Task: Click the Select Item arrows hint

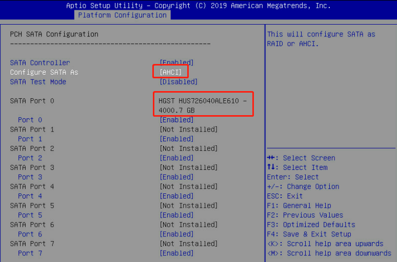Action: click(x=297, y=167)
